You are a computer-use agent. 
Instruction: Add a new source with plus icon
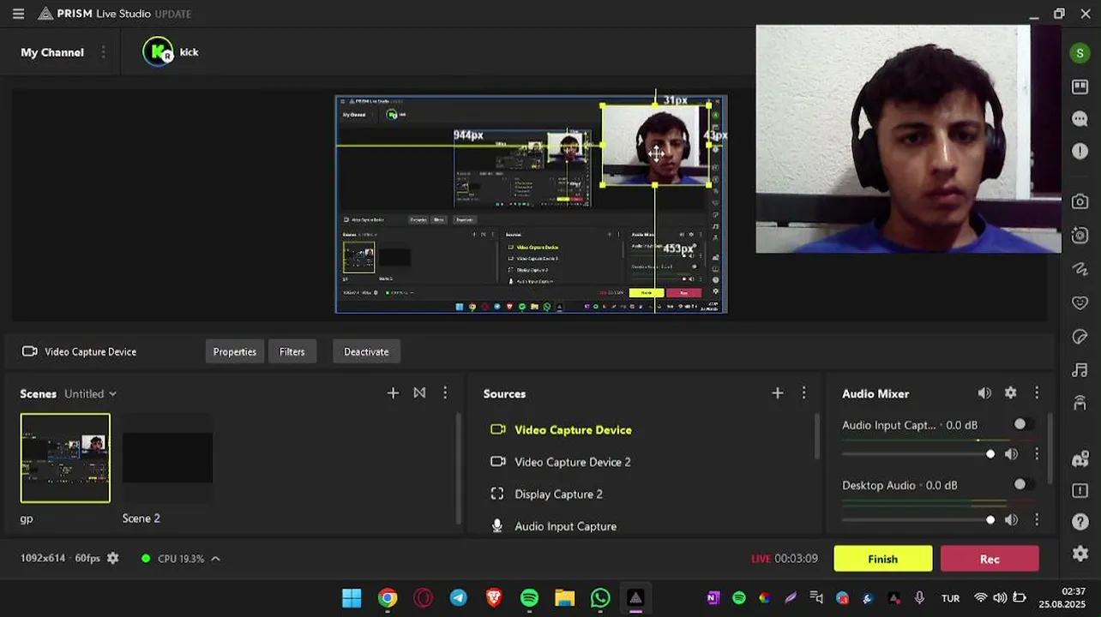point(777,392)
